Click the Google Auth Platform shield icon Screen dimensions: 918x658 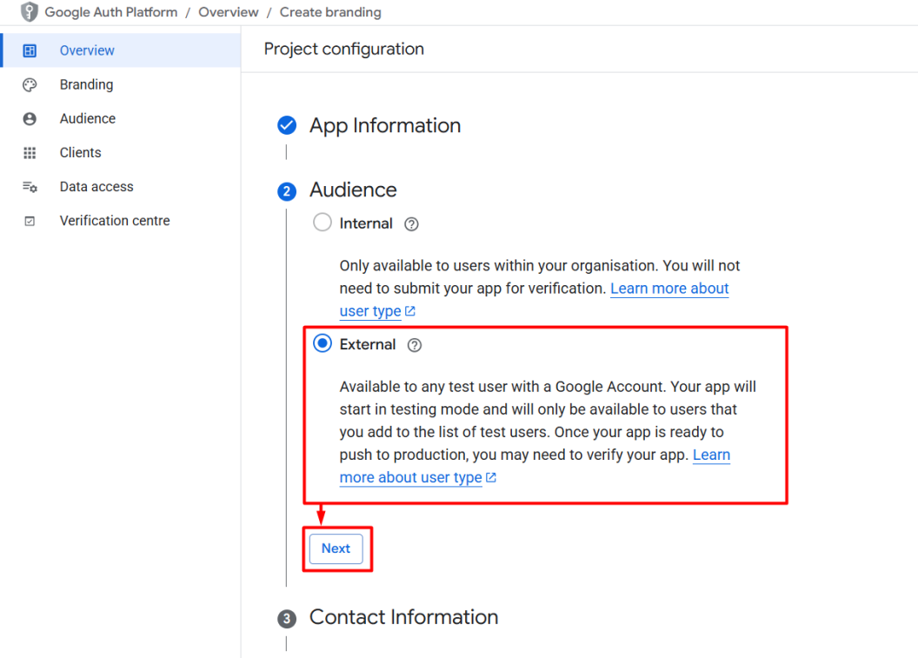29,11
